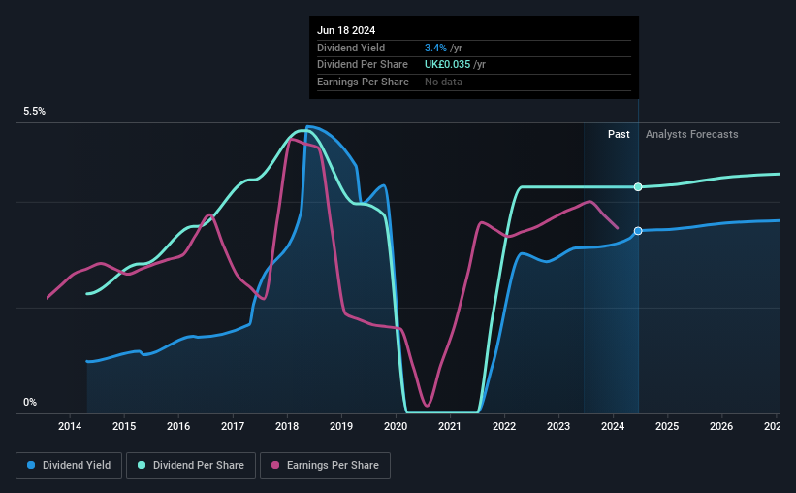
Task: Click the 2021 x-axis label
Action: coord(450,426)
